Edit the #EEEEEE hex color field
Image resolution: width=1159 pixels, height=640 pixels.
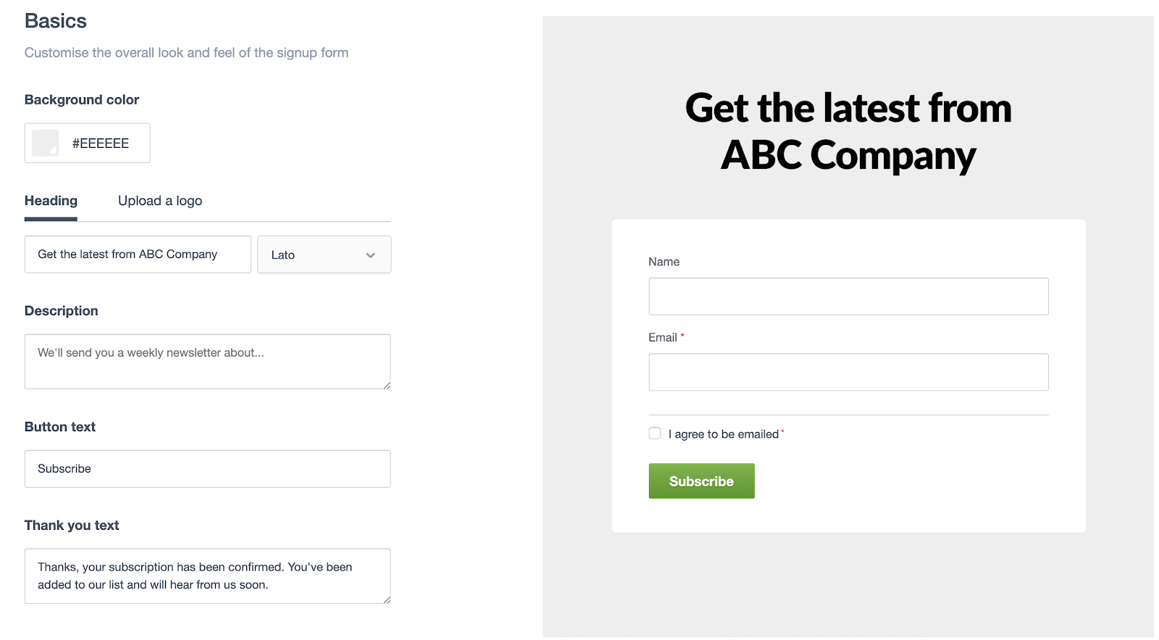click(101, 144)
